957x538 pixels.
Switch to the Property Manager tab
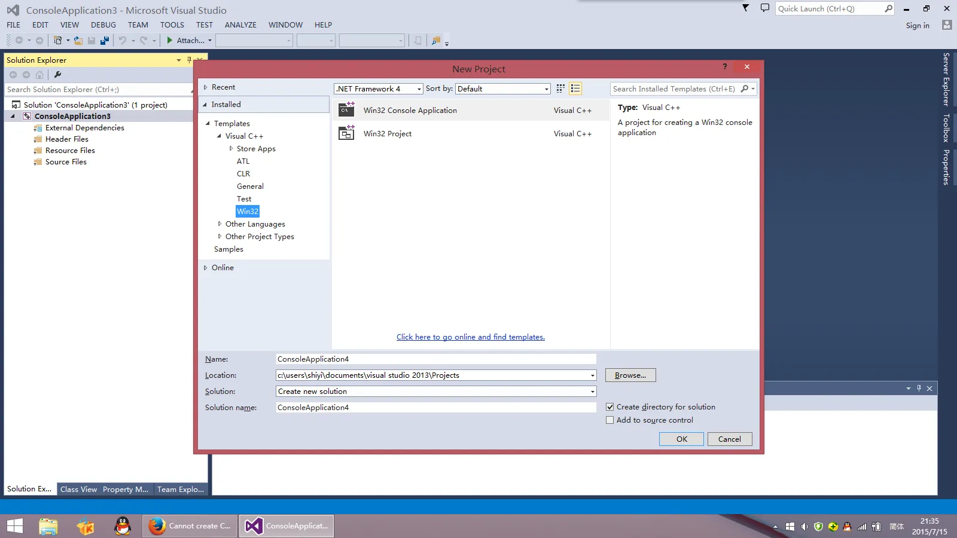pyautogui.click(x=126, y=489)
